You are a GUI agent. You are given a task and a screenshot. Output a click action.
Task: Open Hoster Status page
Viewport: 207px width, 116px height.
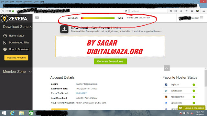(14, 36)
